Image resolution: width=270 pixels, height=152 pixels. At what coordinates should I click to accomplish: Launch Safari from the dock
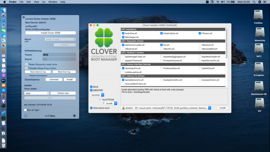click(4, 20)
